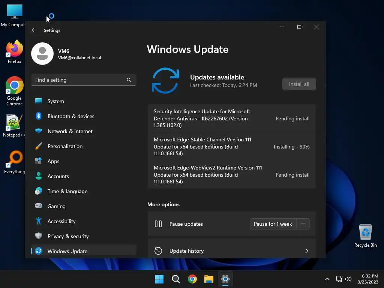Open Time & language settings
This screenshot has width=384, height=288.
[x=84, y=191]
